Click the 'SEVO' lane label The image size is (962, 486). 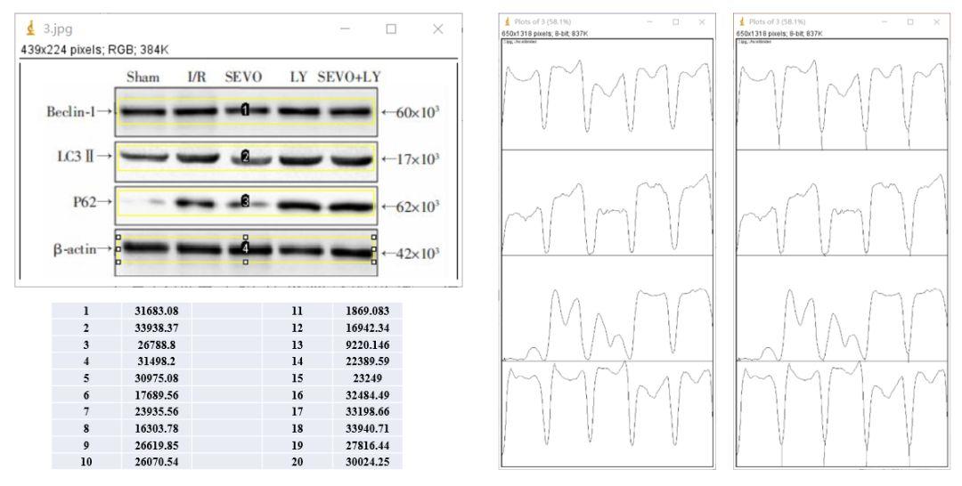pos(243,77)
